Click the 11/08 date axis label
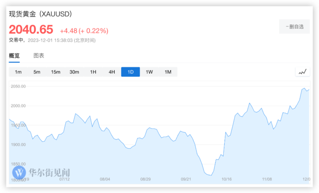This screenshot has height=193, width=319. coord(267,179)
